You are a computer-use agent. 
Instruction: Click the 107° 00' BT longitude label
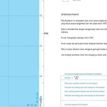(x=37, y=98)
